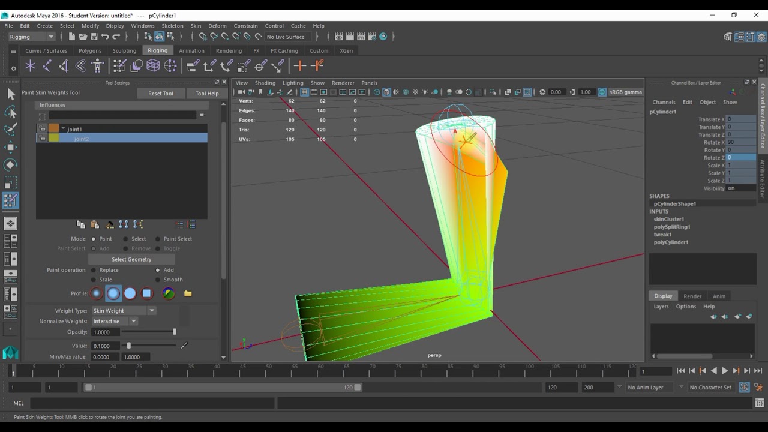768x432 pixels.
Task: Activate the Move tool
Action: coord(11,147)
